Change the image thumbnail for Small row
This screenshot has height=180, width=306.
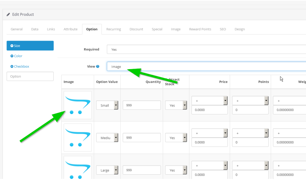pyautogui.click(x=78, y=105)
